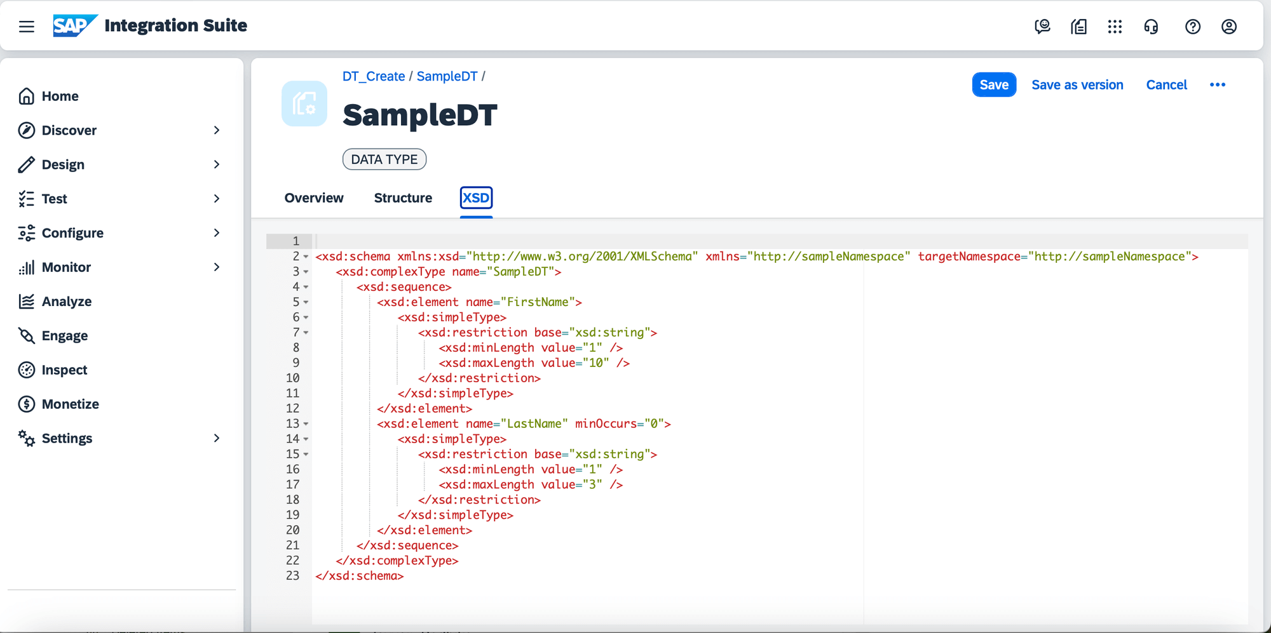The width and height of the screenshot is (1271, 633).
Task: Expand the Monitor navigation section
Action: click(217, 267)
